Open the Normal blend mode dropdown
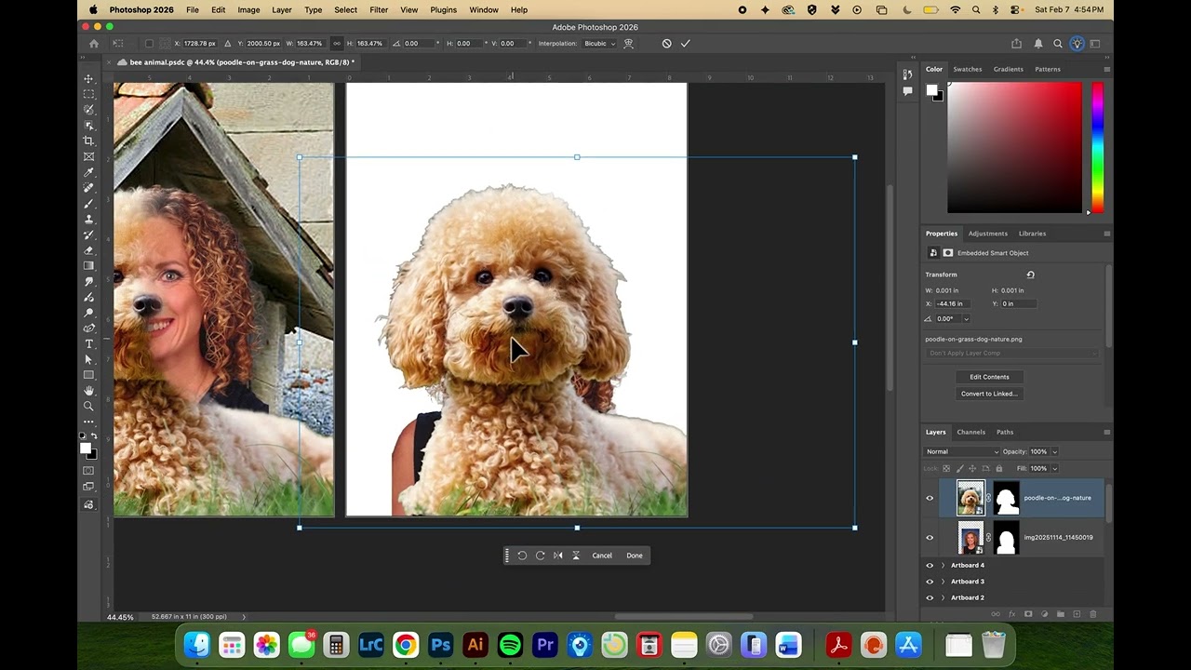 click(x=961, y=451)
